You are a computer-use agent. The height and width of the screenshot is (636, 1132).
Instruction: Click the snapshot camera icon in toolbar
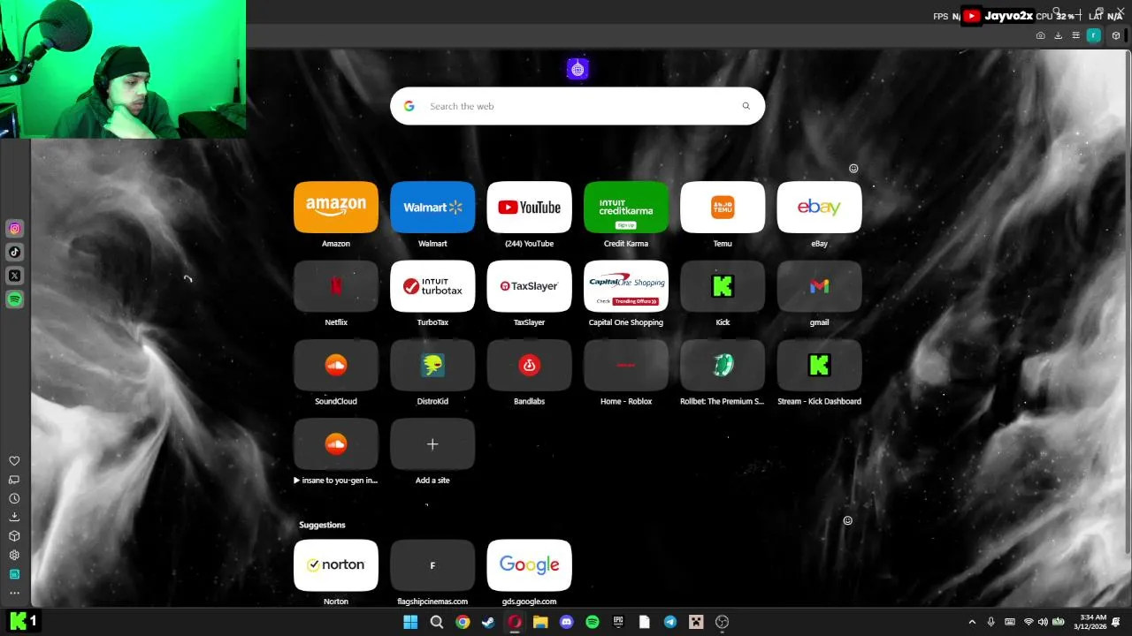tap(1040, 35)
